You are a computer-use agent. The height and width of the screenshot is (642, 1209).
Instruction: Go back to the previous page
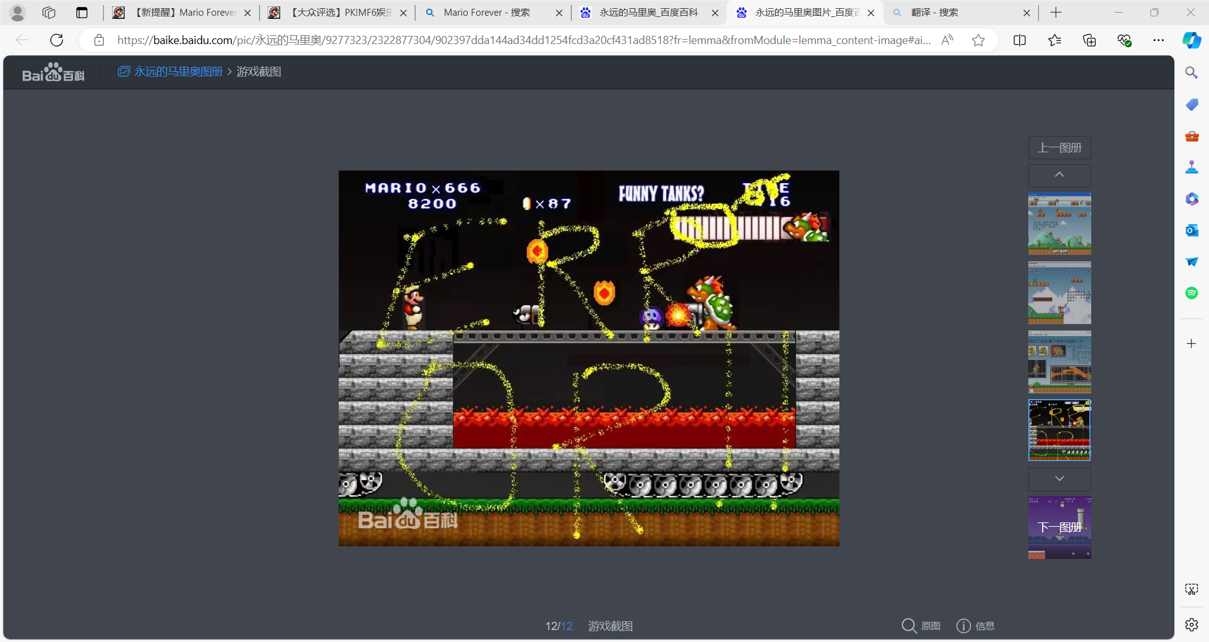(x=22, y=40)
